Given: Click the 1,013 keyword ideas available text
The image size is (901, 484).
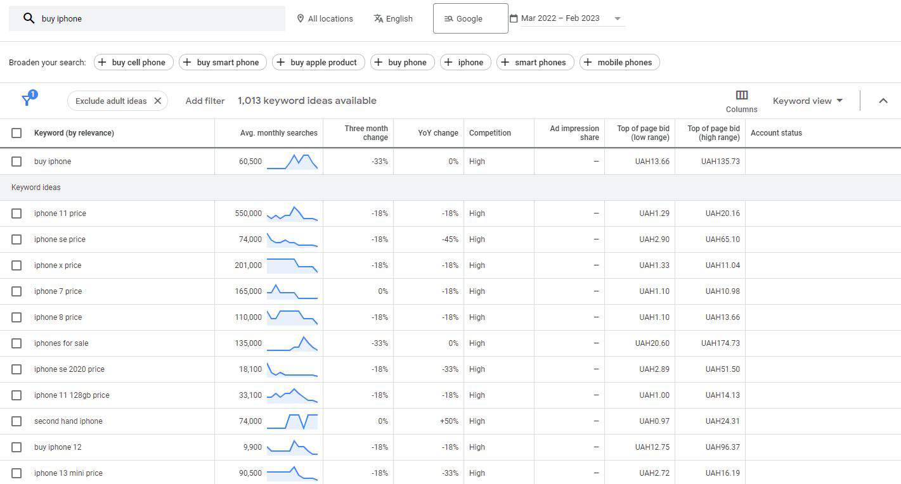Looking at the screenshot, I should pos(307,101).
